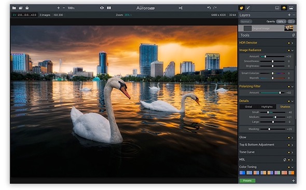This screenshot has width=306, height=190.
Task: Click the green Presets button
Action: [247, 181]
